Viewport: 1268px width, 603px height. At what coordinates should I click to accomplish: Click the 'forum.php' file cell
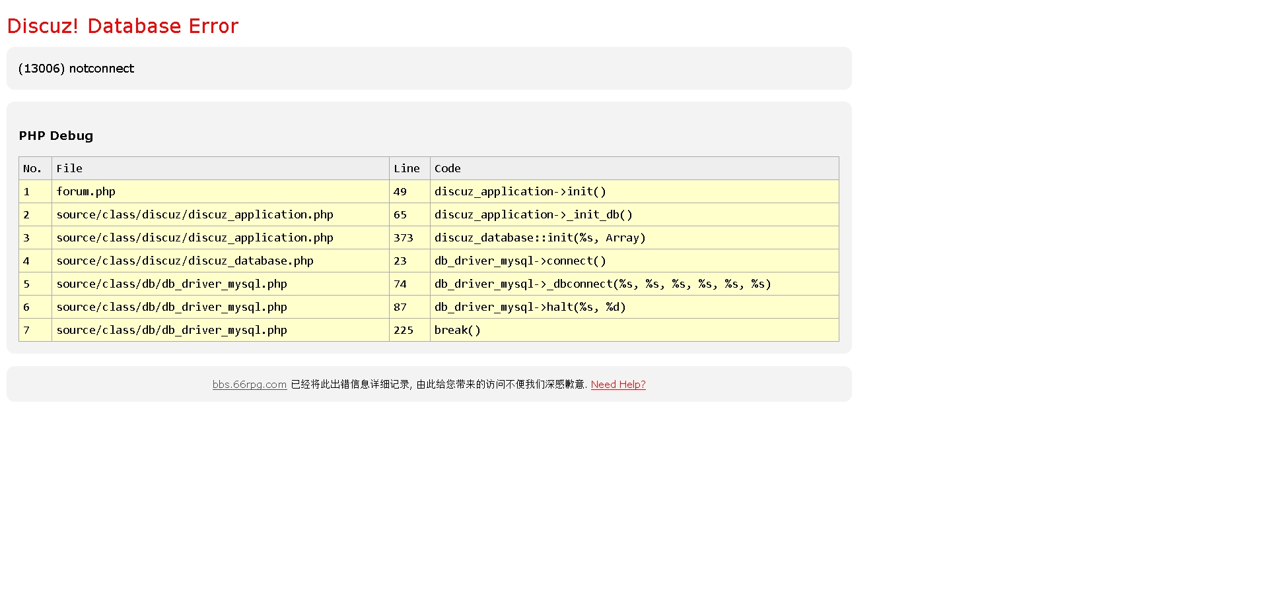tap(221, 191)
